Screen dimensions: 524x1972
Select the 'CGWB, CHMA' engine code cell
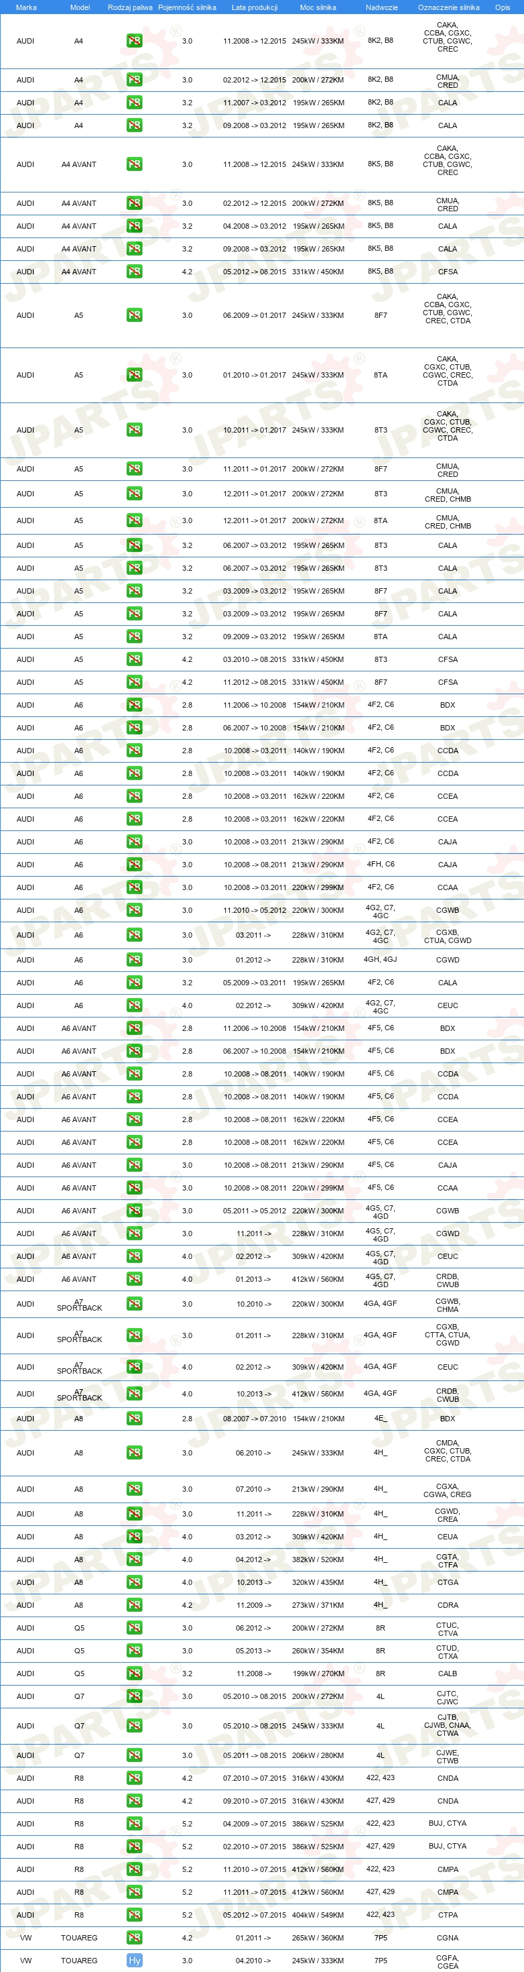pyautogui.click(x=448, y=1305)
